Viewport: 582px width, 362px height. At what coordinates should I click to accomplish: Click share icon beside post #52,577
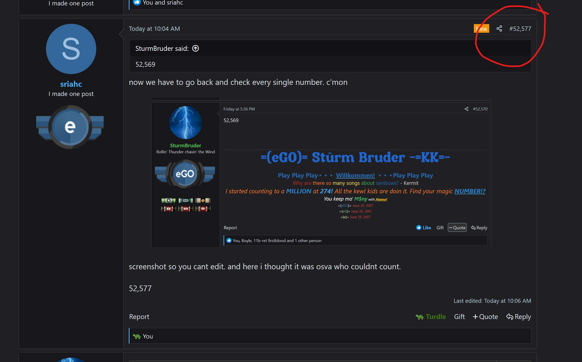(499, 29)
